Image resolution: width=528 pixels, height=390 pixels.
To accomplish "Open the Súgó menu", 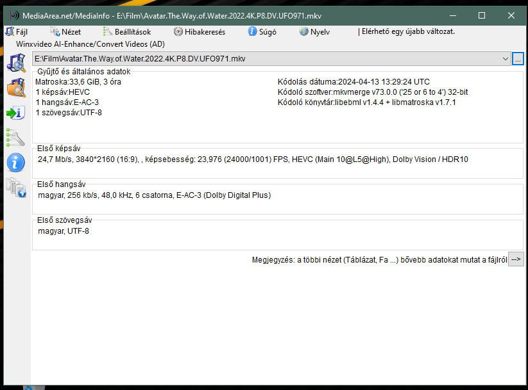I will (262, 31).
